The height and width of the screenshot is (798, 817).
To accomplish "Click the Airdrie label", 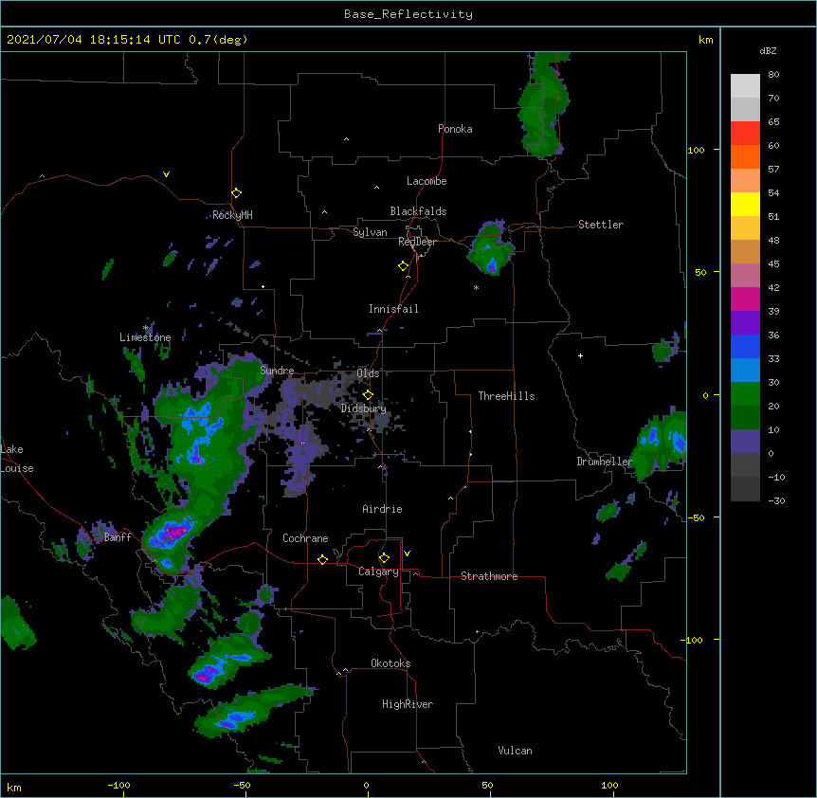I will 383,509.
